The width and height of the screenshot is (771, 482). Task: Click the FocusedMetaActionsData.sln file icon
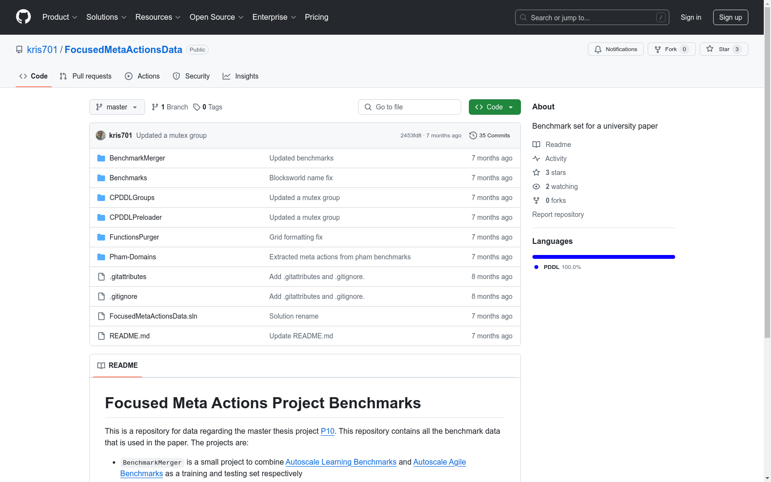point(101,316)
